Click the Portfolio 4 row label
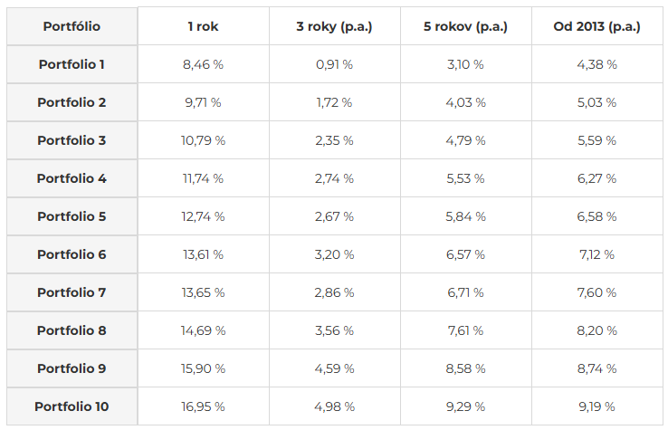The image size is (668, 430). (72, 178)
